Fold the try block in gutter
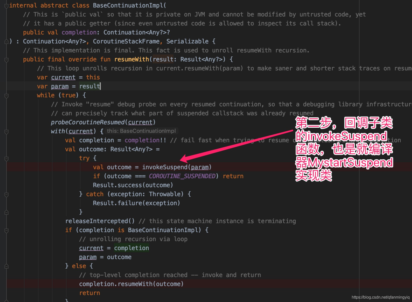 coord(6,158)
